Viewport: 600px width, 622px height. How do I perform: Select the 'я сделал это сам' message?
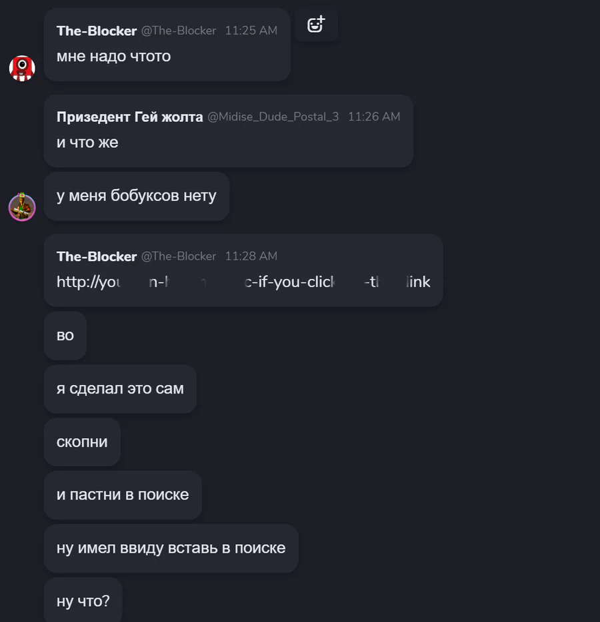click(x=120, y=389)
